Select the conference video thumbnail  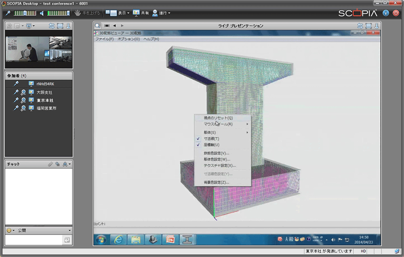pos(39,49)
